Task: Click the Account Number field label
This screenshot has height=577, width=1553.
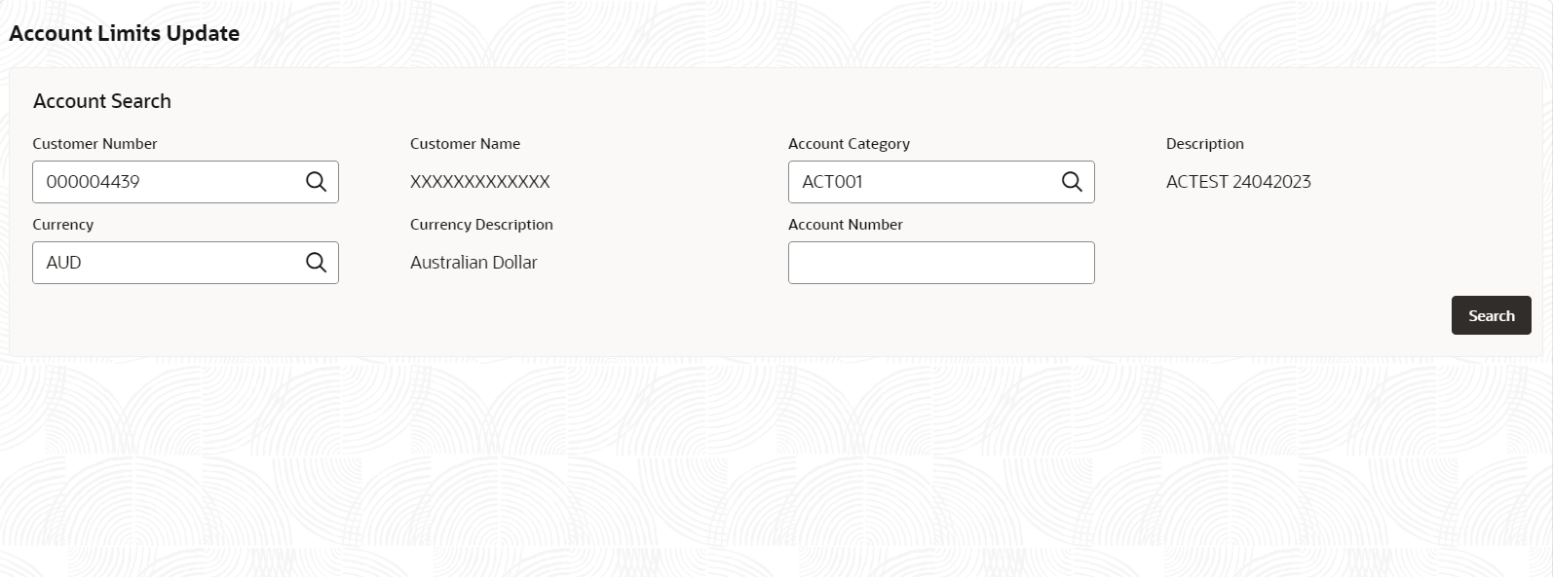Action: click(x=846, y=225)
